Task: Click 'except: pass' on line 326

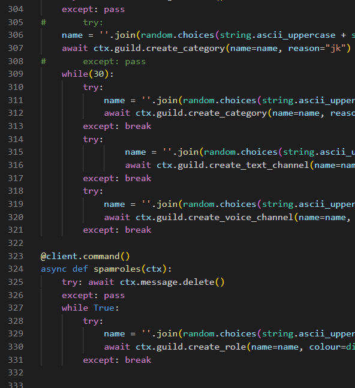Action: [94, 295]
